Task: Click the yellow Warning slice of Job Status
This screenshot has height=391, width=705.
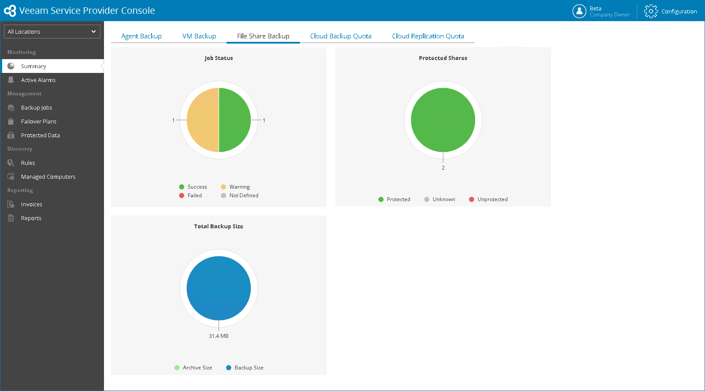Action: click(203, 120)
